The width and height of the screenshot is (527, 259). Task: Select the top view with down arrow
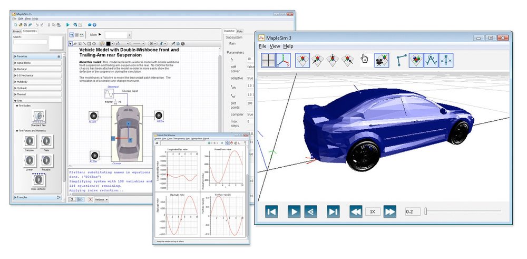tap(333, 60)
